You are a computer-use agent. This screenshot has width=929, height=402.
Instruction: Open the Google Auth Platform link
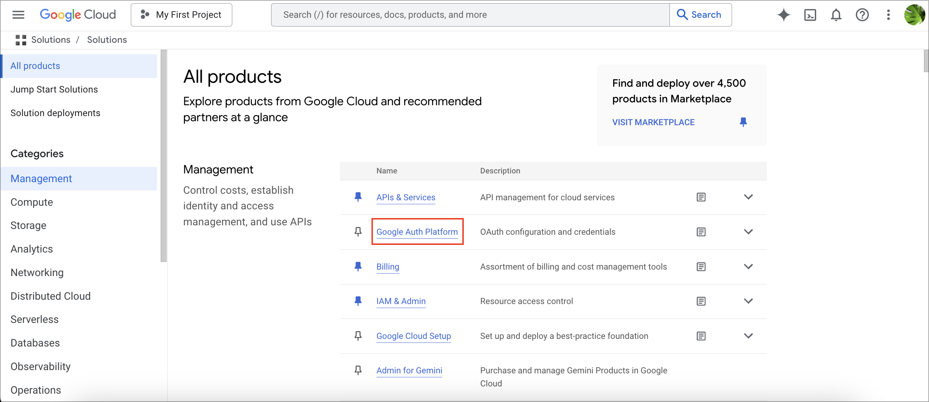[x=417, y=232]
